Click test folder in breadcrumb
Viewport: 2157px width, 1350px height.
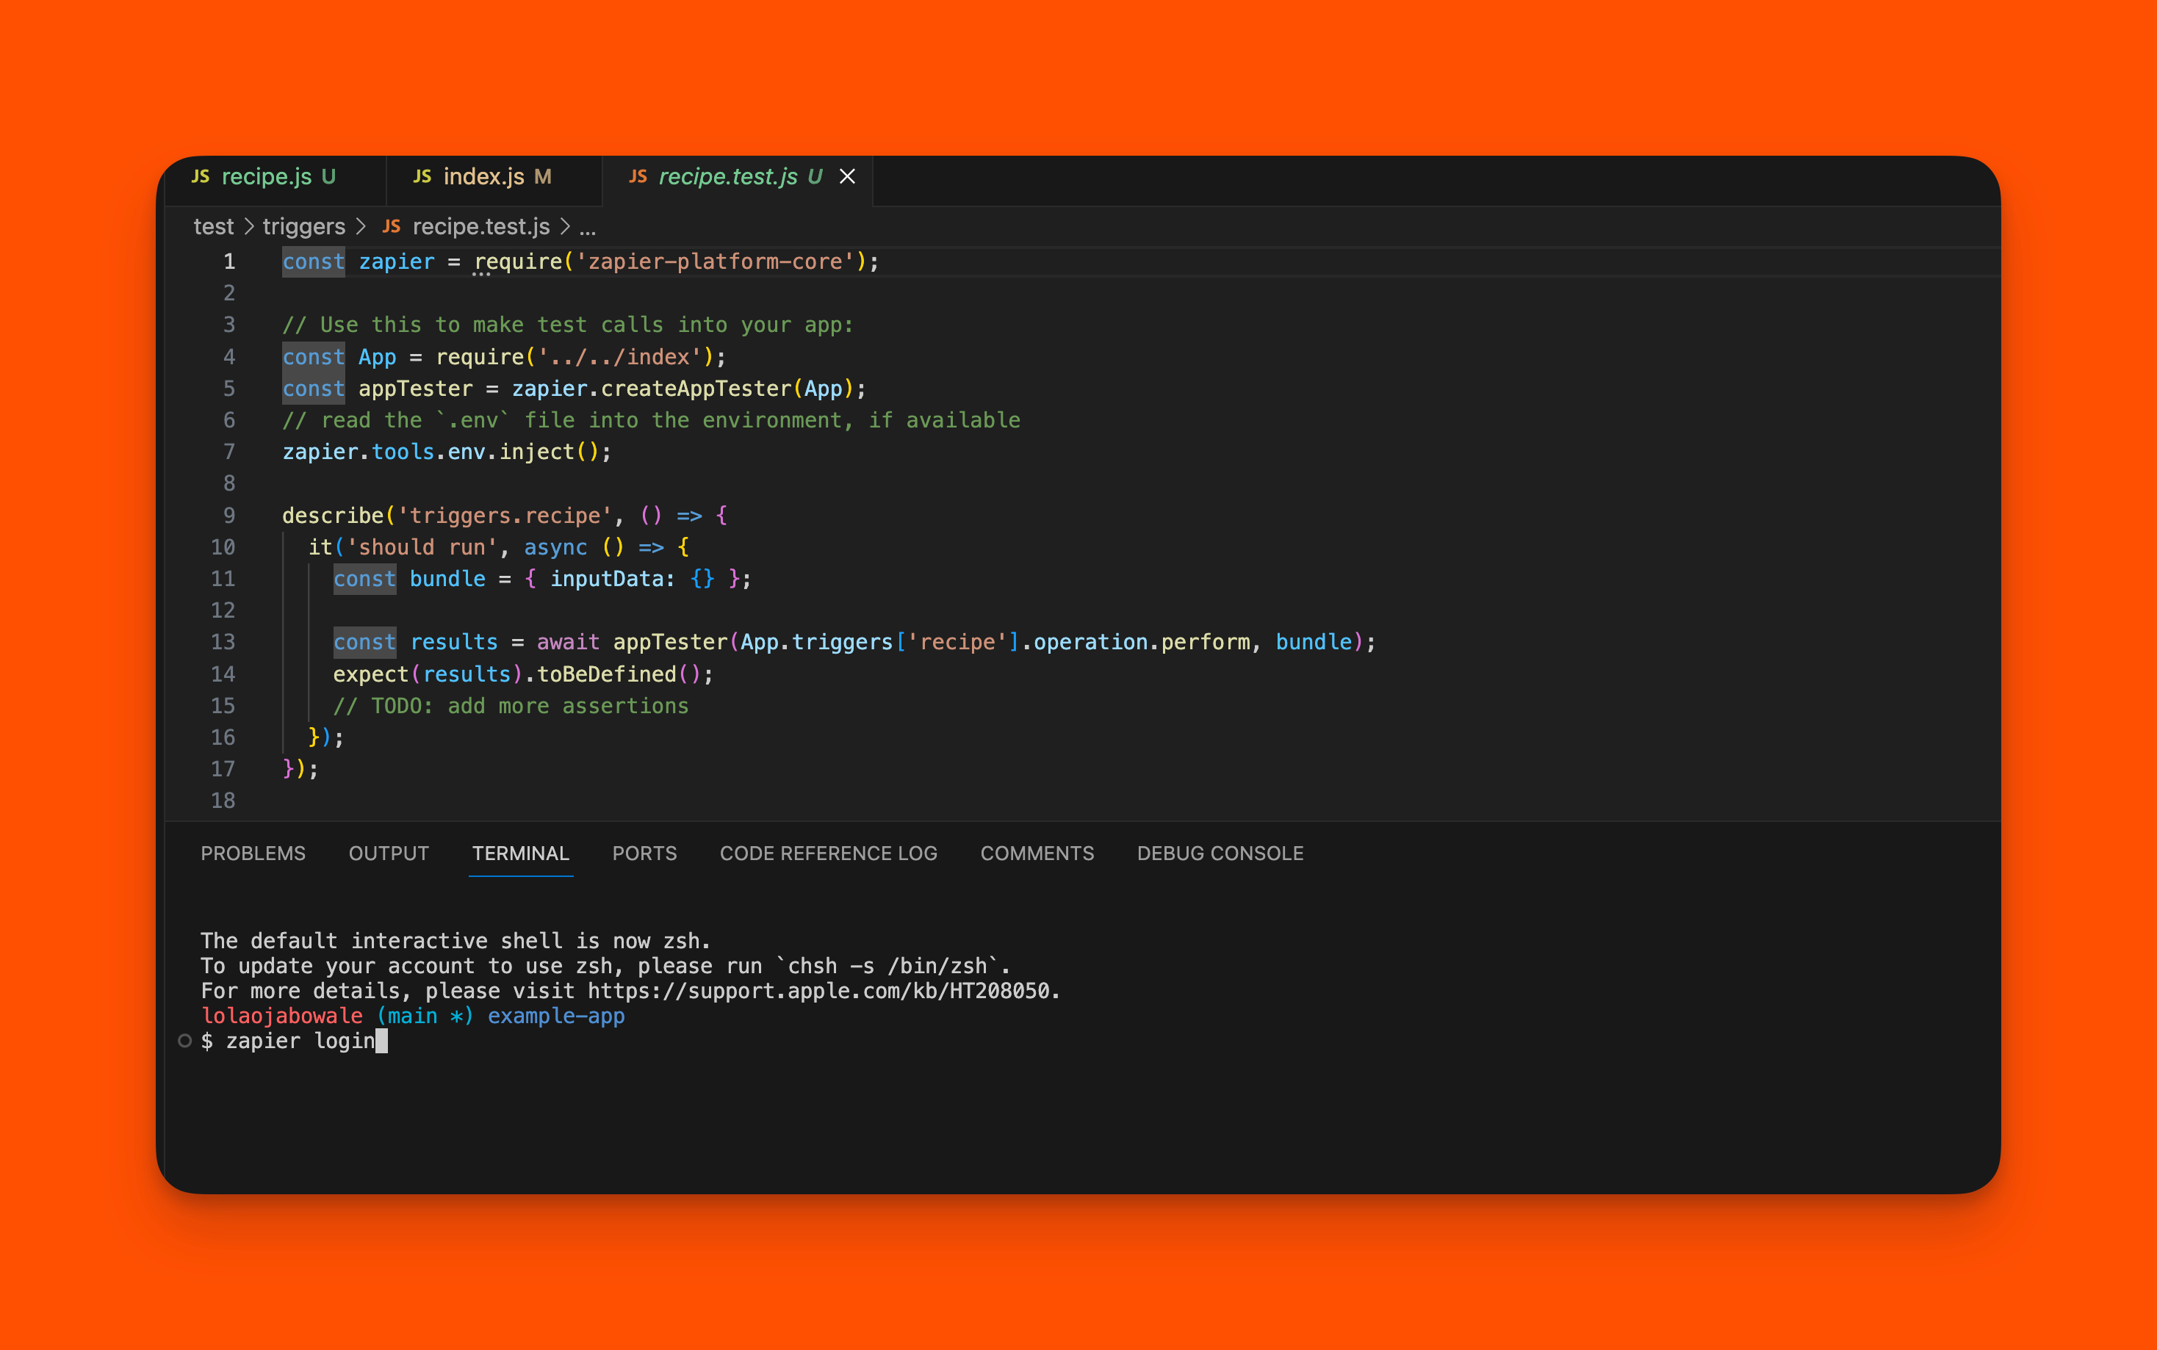213,227
